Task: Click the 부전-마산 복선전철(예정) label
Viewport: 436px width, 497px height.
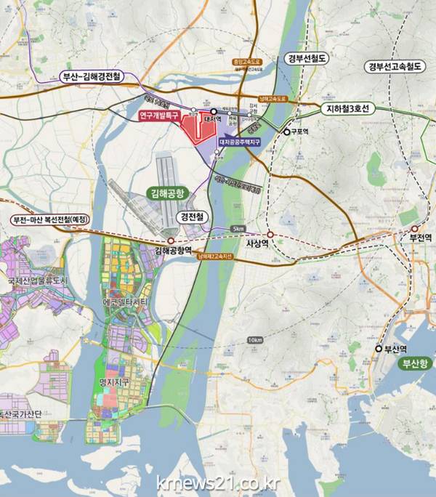Action: point(50,219)
